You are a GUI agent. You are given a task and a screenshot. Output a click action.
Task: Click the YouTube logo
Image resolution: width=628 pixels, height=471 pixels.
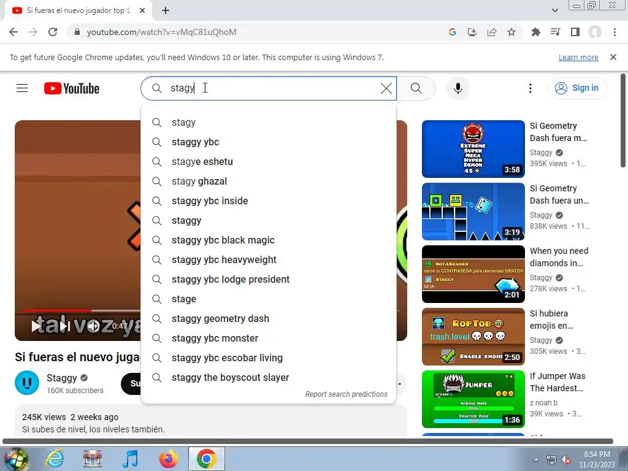click(72, 88)
